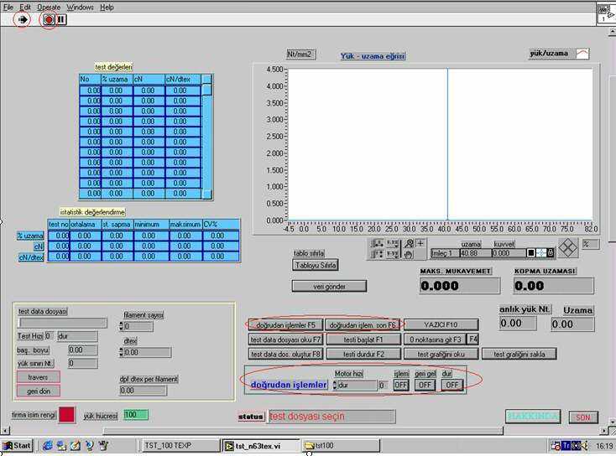Click the horizontal scrollbar at window bottom

(x=302, y=431)
